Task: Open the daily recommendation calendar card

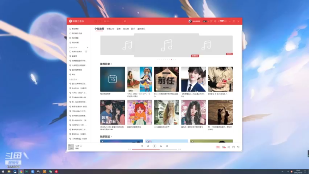Action: pos(112,79)
